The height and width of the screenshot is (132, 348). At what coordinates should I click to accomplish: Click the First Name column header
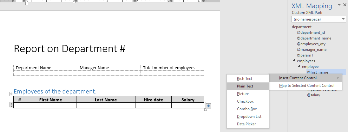point(51,100)
